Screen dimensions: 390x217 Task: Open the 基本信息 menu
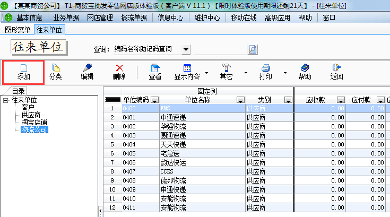pos(29,18)
